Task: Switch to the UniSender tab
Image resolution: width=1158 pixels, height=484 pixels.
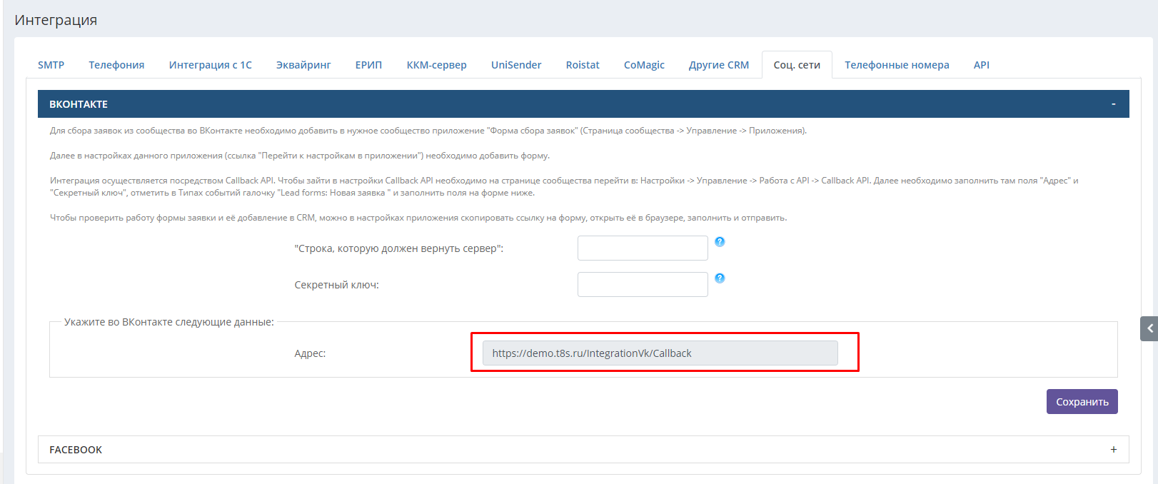Action: pos(516,65)
